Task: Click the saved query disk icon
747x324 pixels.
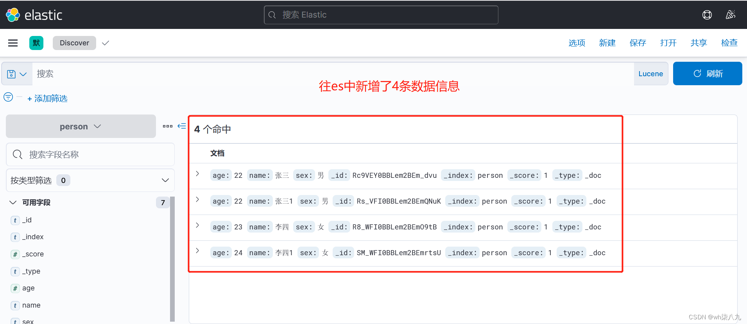Action: click(11, 74)
